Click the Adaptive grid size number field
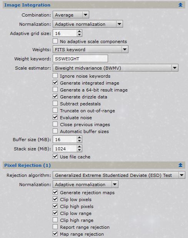 coord(65,33)
